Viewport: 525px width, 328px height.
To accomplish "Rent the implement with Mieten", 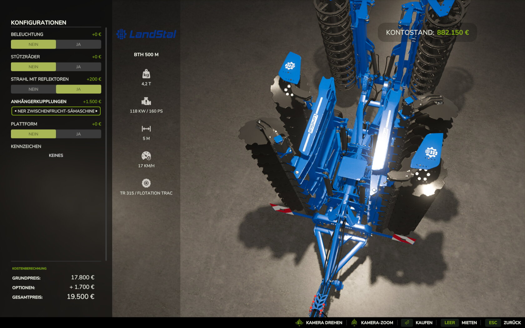I will point(469,322).
